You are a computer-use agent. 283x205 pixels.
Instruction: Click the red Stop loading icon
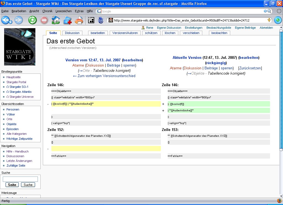44,20
